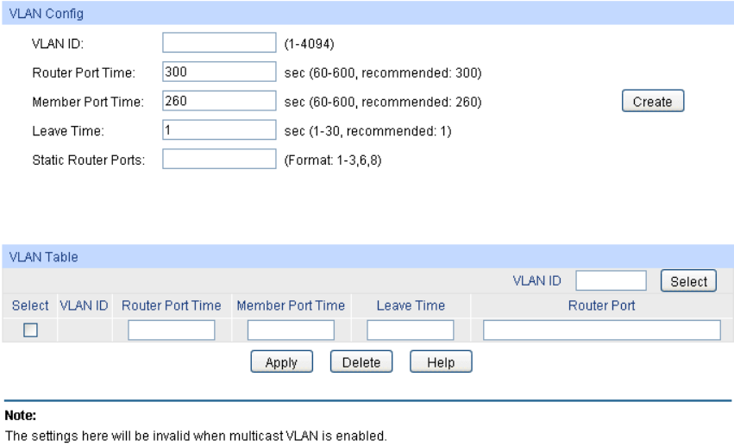Viewport: 734px width, 446px height.
Task: Click the VLAN ID input in VLAN Config
Action: pyautogui.click(x=219, y=42)
